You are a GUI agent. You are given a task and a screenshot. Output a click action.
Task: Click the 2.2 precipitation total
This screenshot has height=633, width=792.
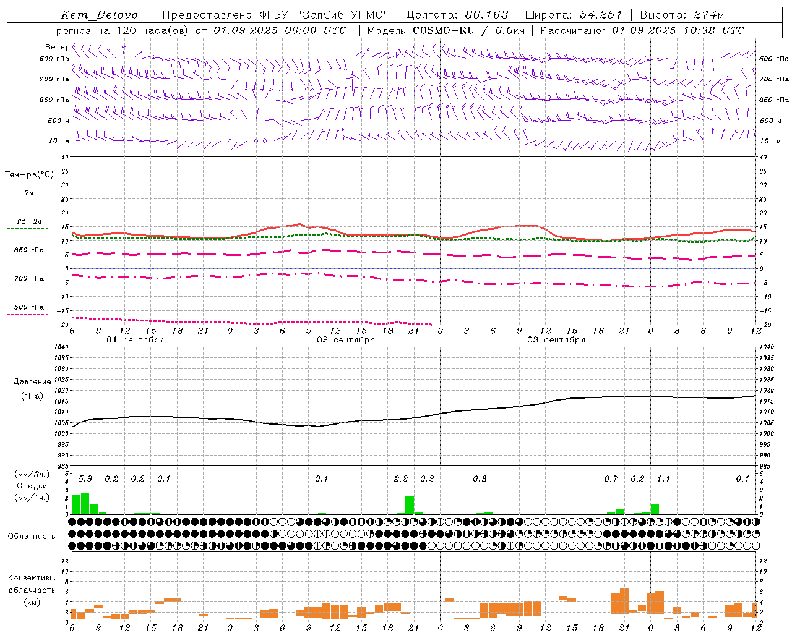(x=401, y=478)
